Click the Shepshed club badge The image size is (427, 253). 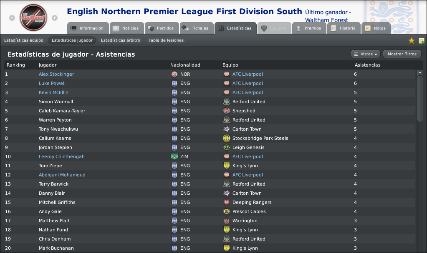click(x=227, y=111)
